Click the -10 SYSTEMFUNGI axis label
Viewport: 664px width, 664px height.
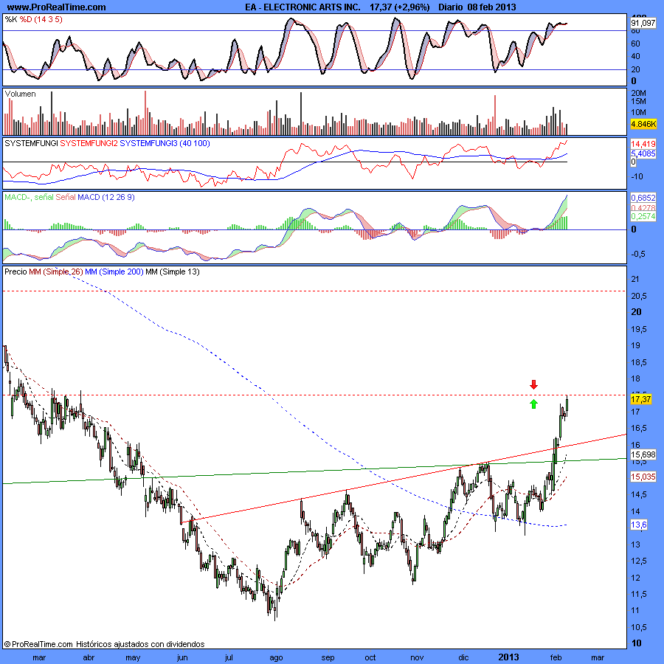(637, 176)
